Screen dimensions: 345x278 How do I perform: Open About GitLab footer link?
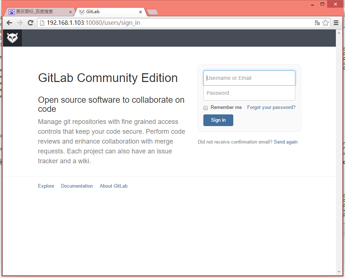(x=114, y=186)
